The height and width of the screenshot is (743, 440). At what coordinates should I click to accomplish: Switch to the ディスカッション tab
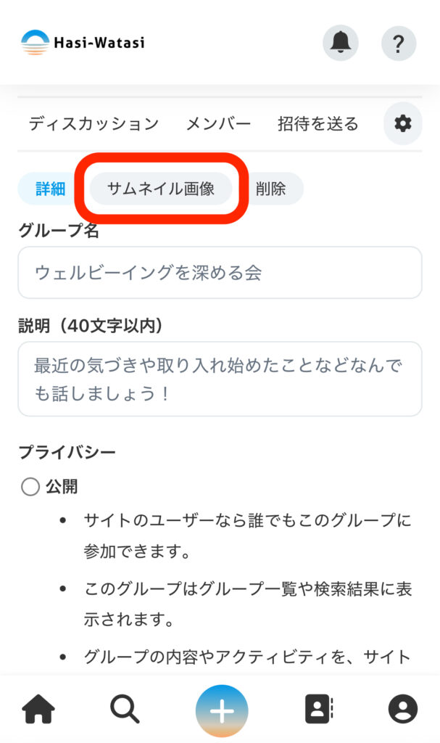pyautogui.click(x=94, y=124)
